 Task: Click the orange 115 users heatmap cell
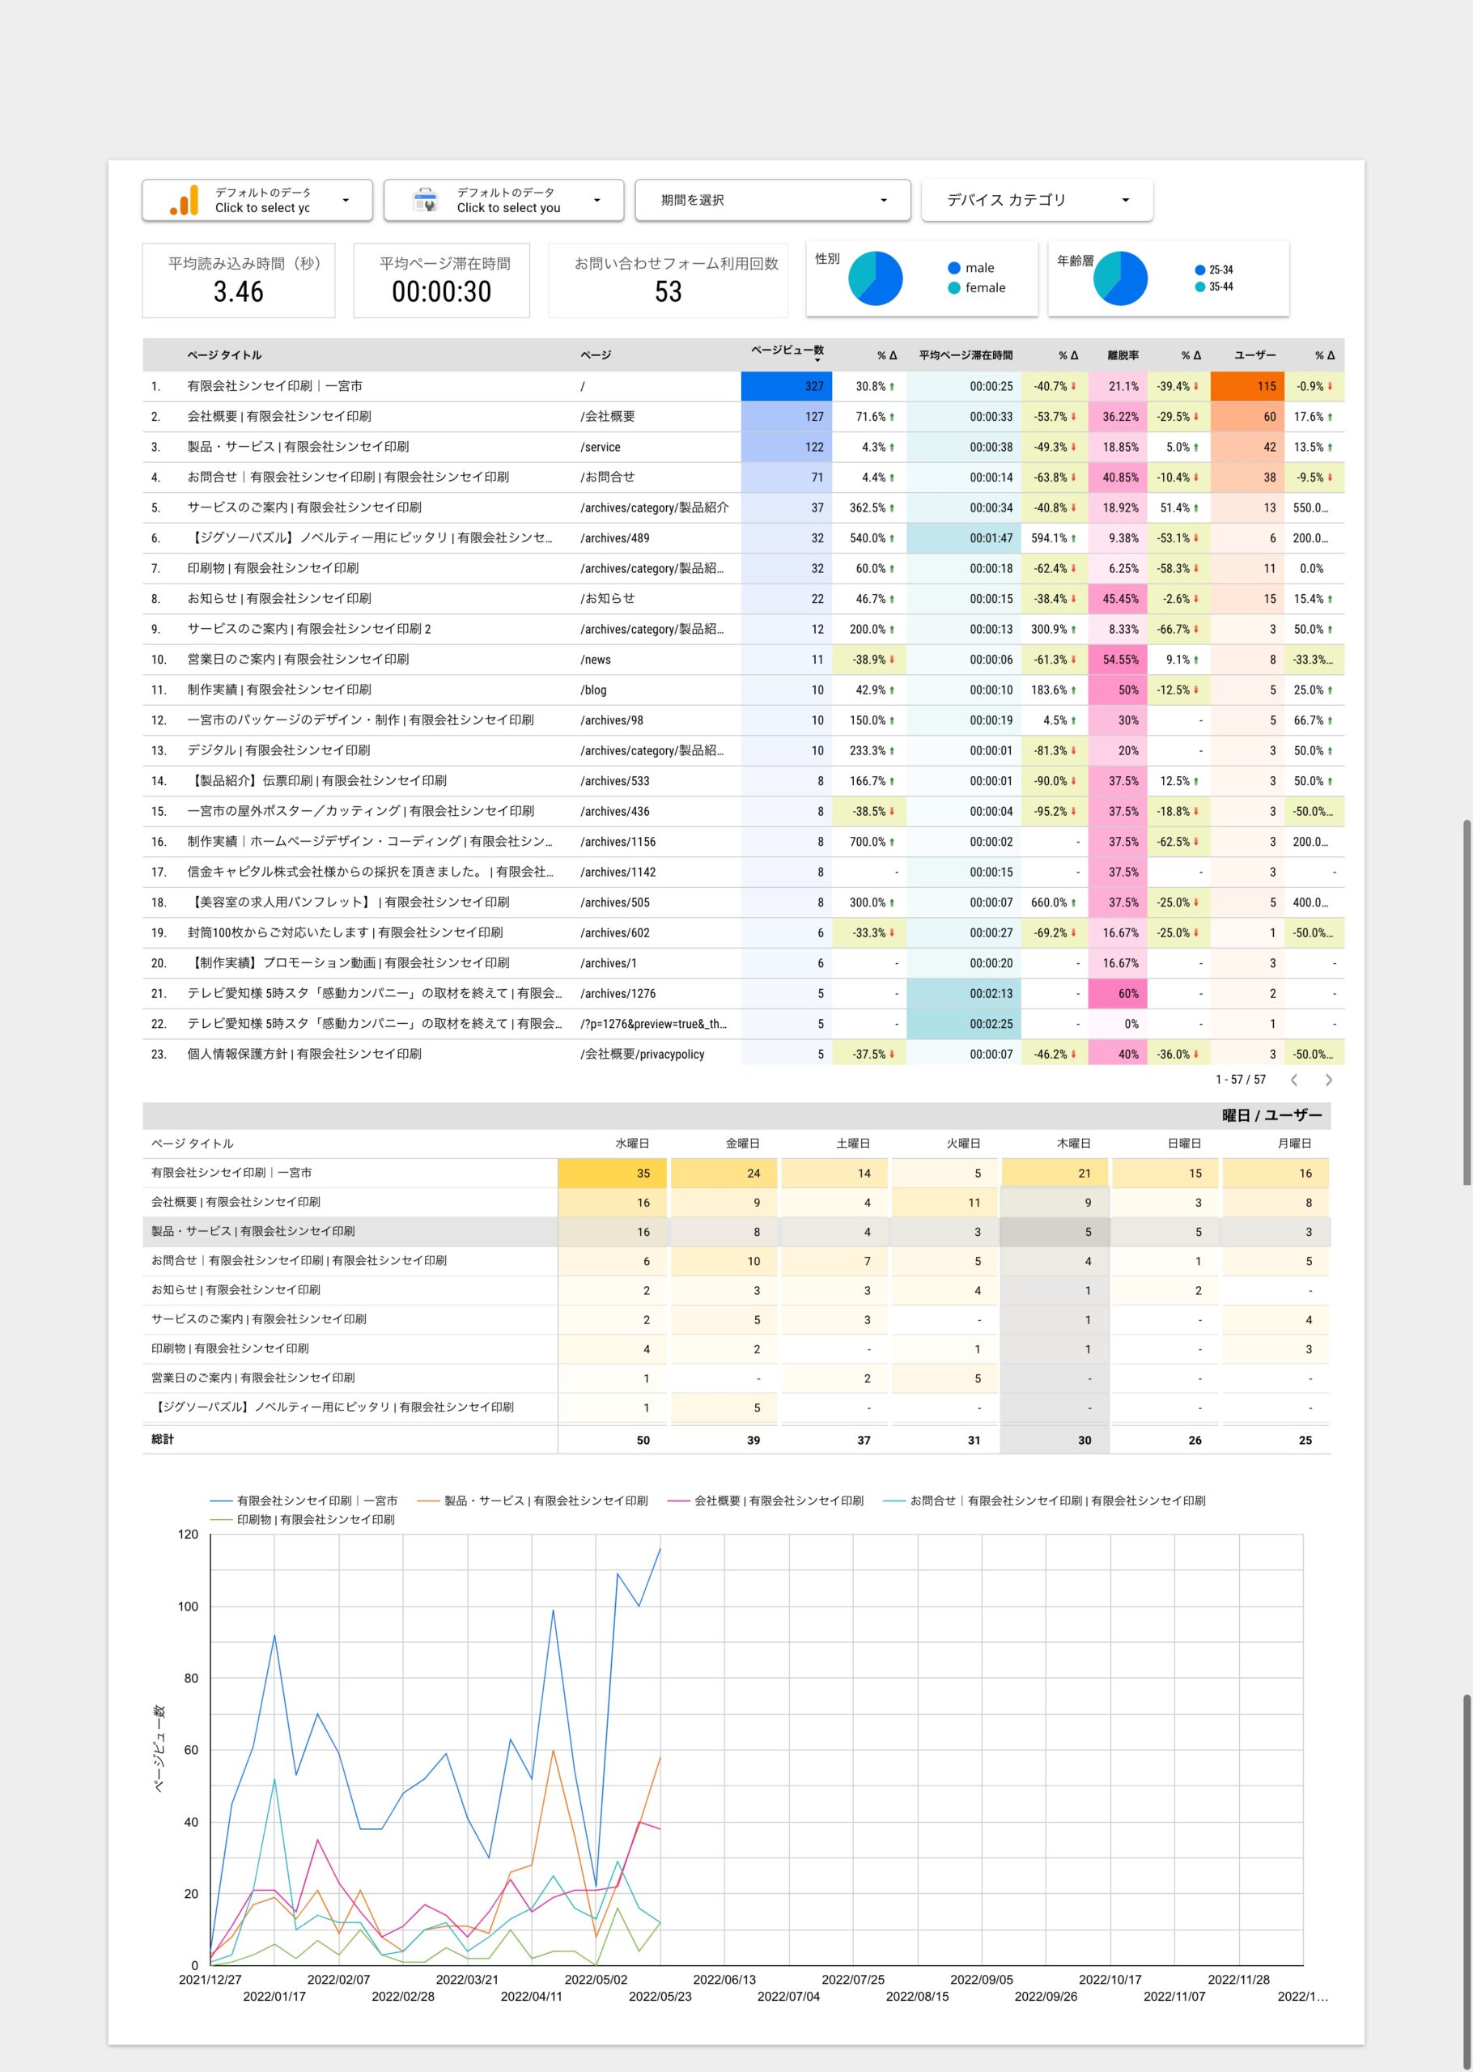point(1247,386)
